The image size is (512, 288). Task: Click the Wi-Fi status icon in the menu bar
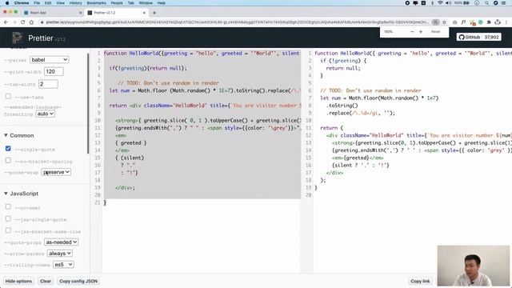pyautogui.click(x=441, y=3)
